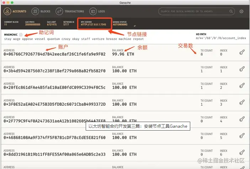The height and width of the screenshot is (169, 250).
Task: Open the Accounts tab
Action: [15, 11]
